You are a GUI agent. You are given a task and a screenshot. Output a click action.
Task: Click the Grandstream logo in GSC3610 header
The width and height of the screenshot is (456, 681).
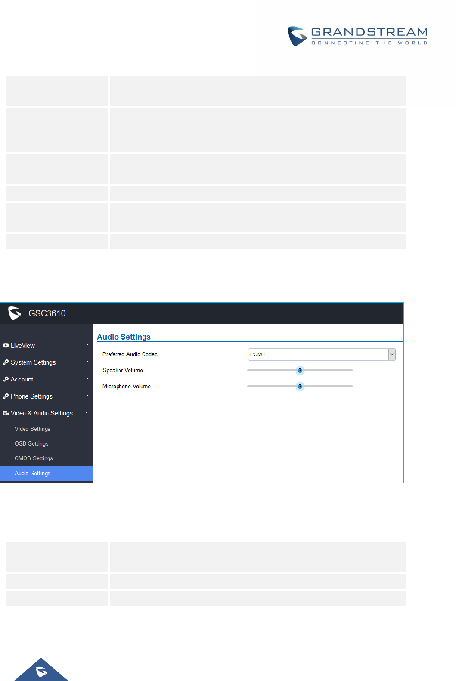tap(15, 313)
